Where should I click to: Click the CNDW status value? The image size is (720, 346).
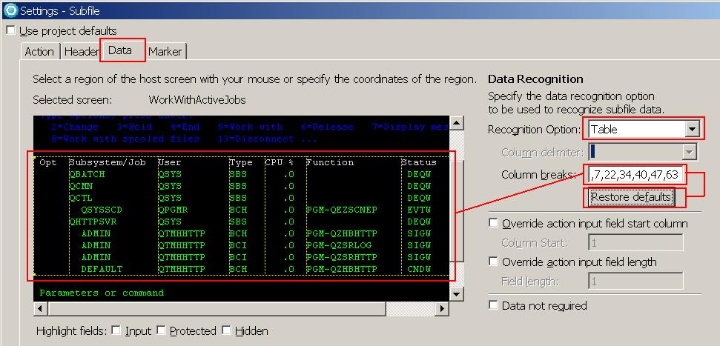click(x=419, y=270)
